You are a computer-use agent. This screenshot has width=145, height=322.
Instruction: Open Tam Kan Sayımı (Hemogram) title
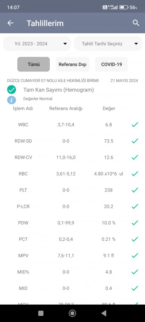coord(58,90)
